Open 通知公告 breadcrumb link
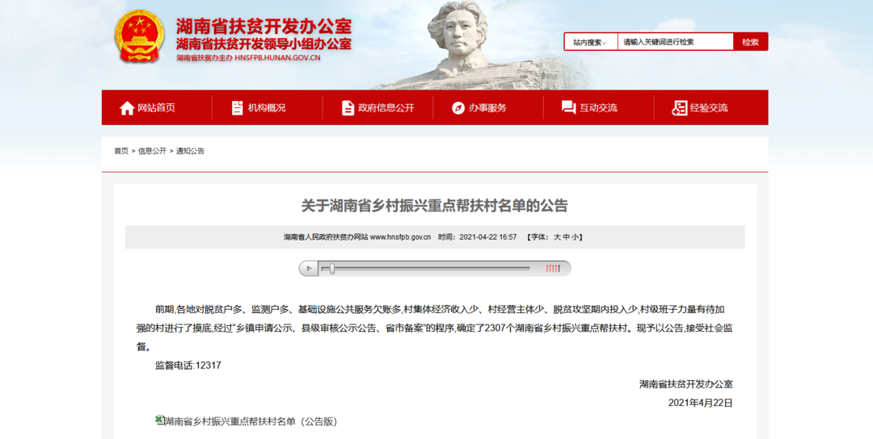The image size is (873, 439). [x=190, y=151]
